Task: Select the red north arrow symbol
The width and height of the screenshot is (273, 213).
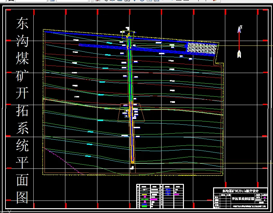Action: pos(239,42)
